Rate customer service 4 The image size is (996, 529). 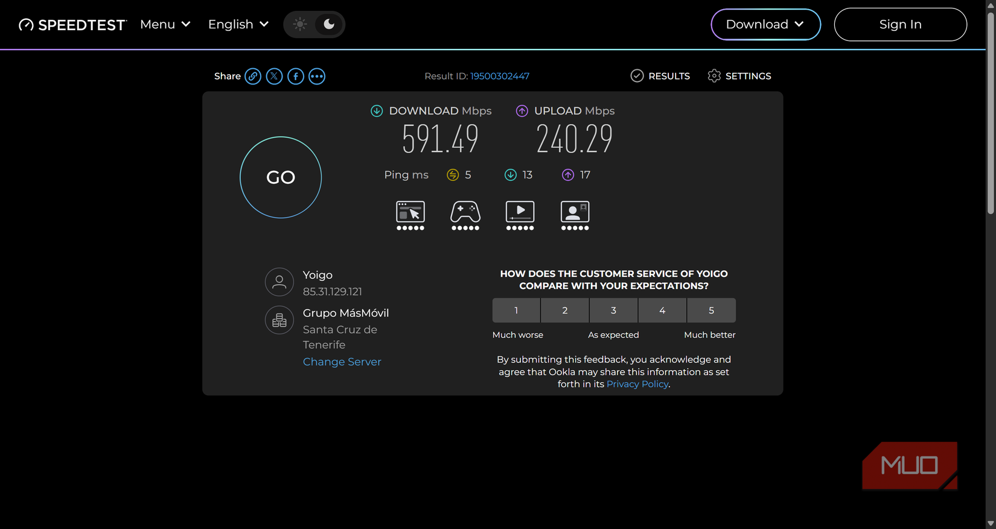(x=662, y=310)
